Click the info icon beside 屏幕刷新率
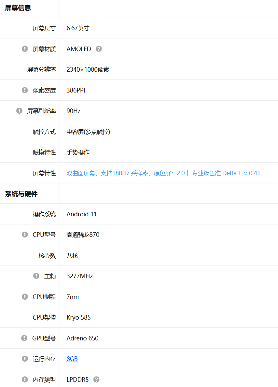 coord(19,111)
